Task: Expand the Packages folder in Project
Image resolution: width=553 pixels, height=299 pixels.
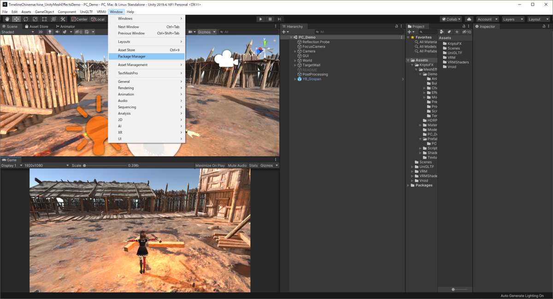Action: 408,185
